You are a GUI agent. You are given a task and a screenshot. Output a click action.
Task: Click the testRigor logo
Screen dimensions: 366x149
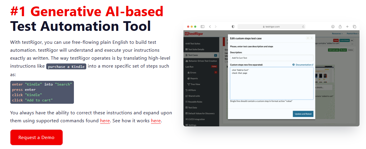pyautogui.click(x=194, y=34)
